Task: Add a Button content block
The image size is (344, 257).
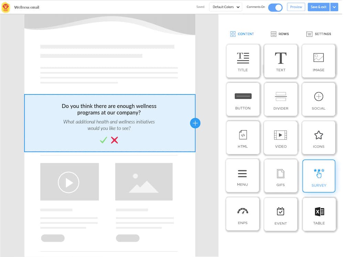Action: pos(243,99)
